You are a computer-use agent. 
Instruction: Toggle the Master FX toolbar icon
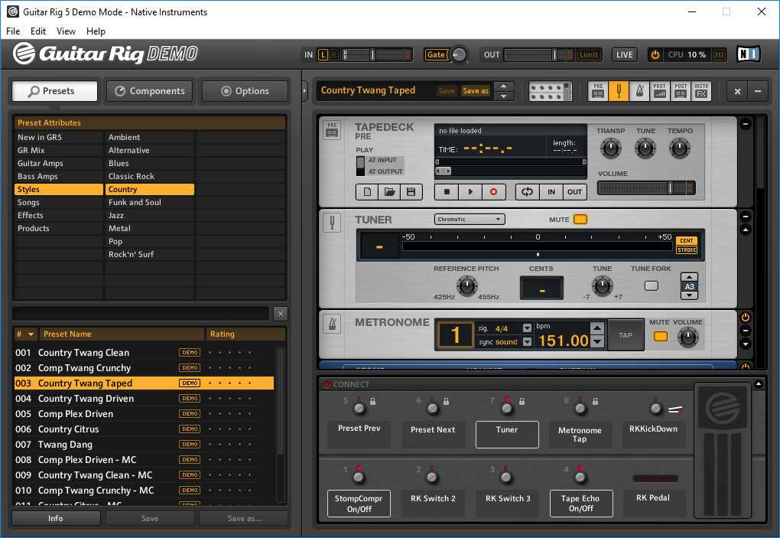coord(701,91)
